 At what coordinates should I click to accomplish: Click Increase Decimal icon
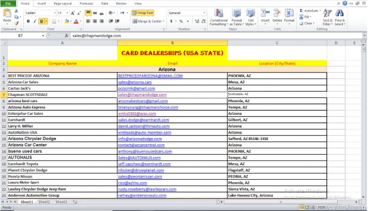pyautogui.click(x=197, y=21)
